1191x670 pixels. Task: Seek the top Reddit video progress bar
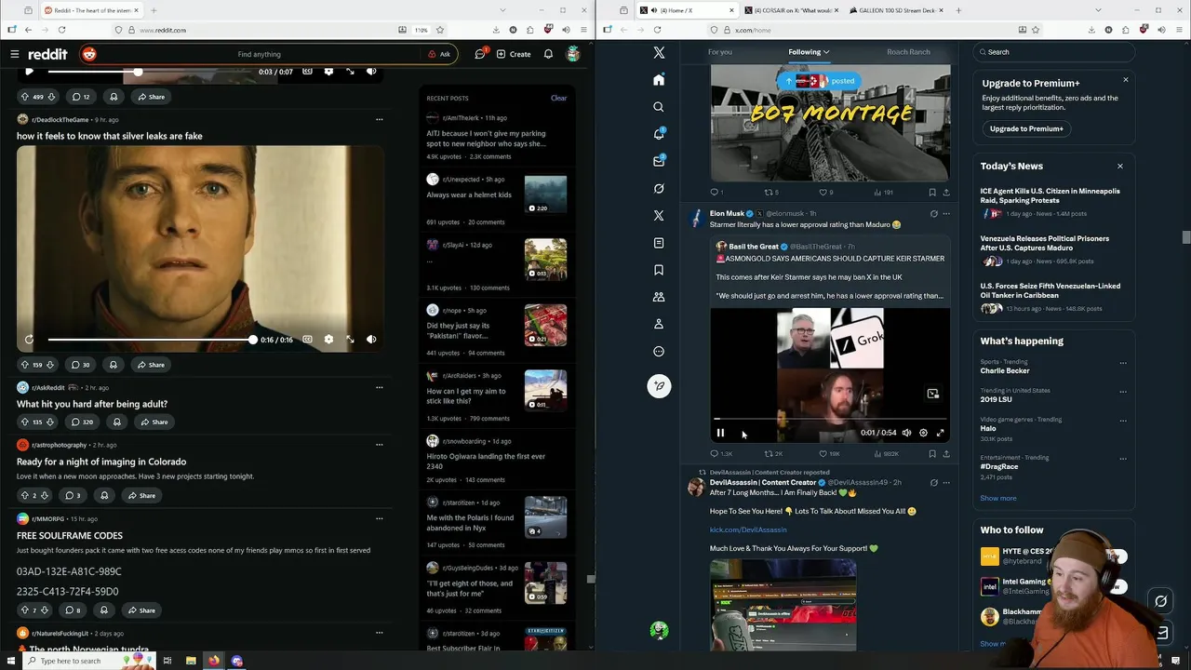click(x=151, y=72)
